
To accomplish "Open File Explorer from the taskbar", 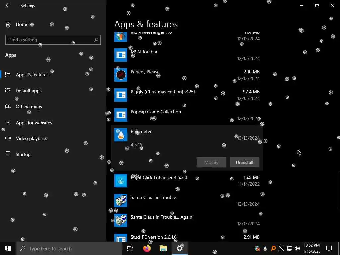I will tap(163, 248).
